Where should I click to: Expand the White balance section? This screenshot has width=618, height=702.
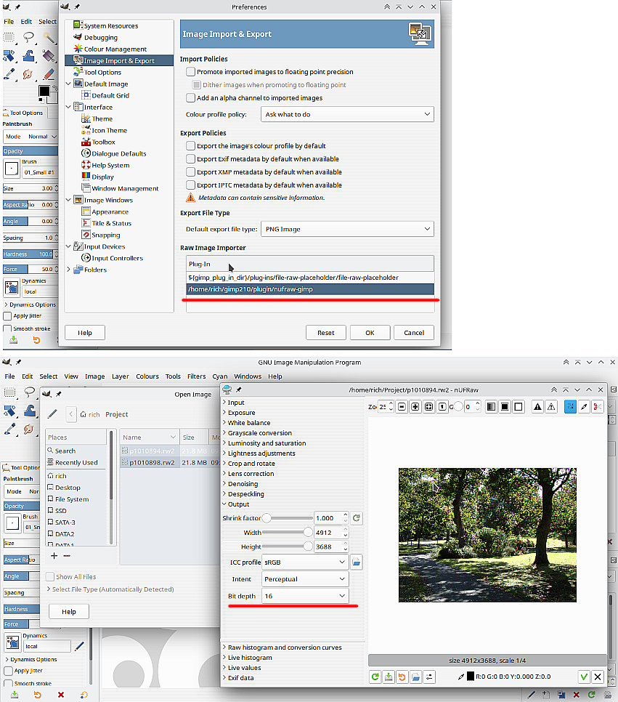(x=224, y=423)
